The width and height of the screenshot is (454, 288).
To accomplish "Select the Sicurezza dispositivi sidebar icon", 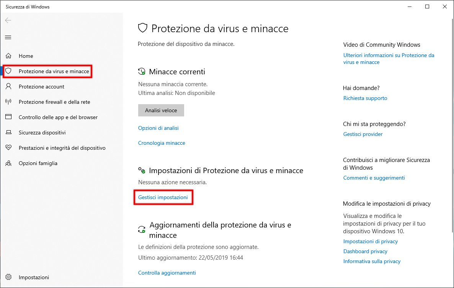I will [x=8, y=133].
